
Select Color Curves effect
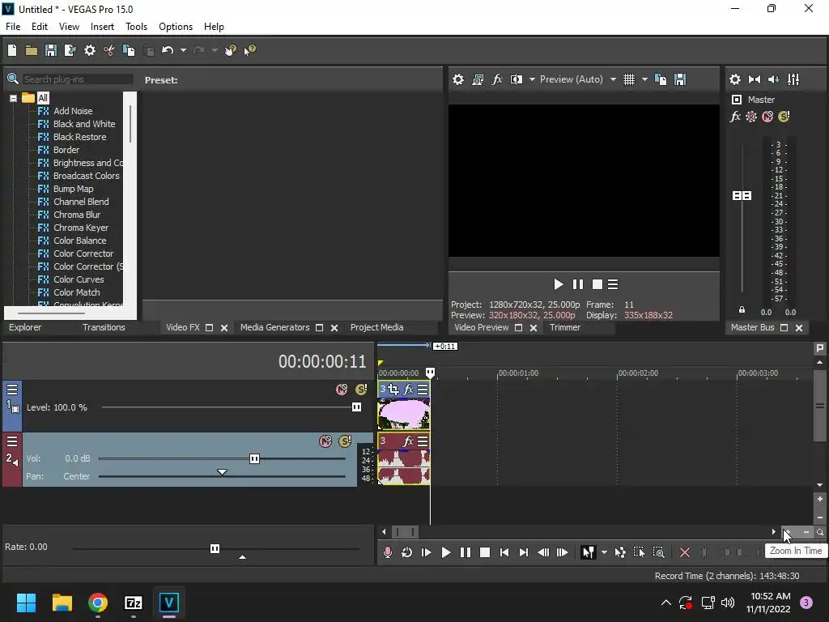pos(79,279)
